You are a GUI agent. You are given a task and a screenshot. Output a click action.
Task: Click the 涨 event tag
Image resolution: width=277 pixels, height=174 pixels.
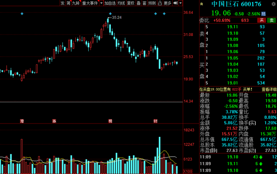[x=54, y=121]
